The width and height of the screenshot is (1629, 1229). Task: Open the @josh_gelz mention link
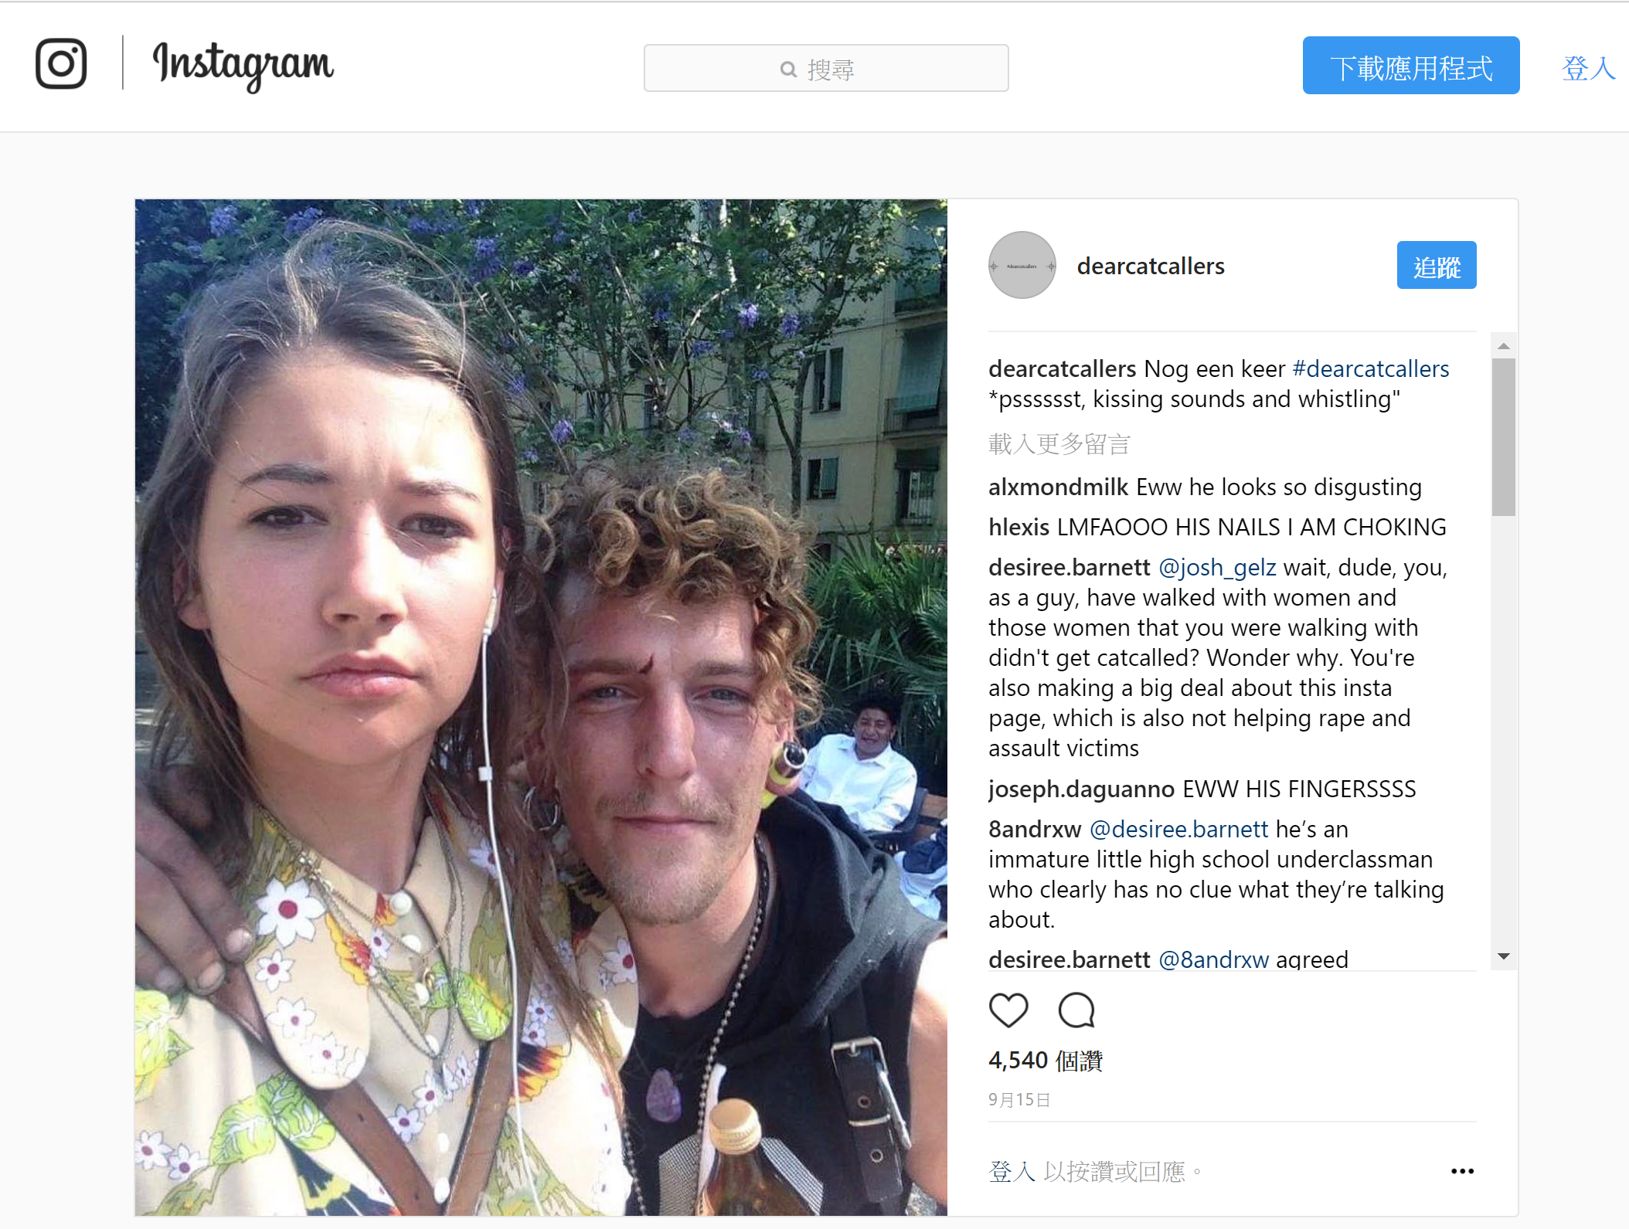(1217, 567)
